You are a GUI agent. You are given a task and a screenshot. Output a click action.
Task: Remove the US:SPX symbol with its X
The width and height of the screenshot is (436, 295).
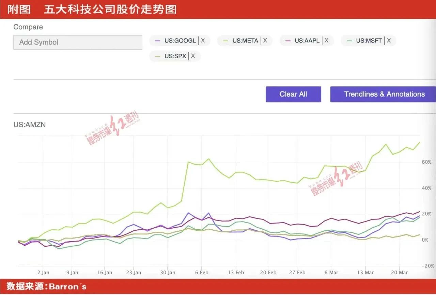[193, 56]
